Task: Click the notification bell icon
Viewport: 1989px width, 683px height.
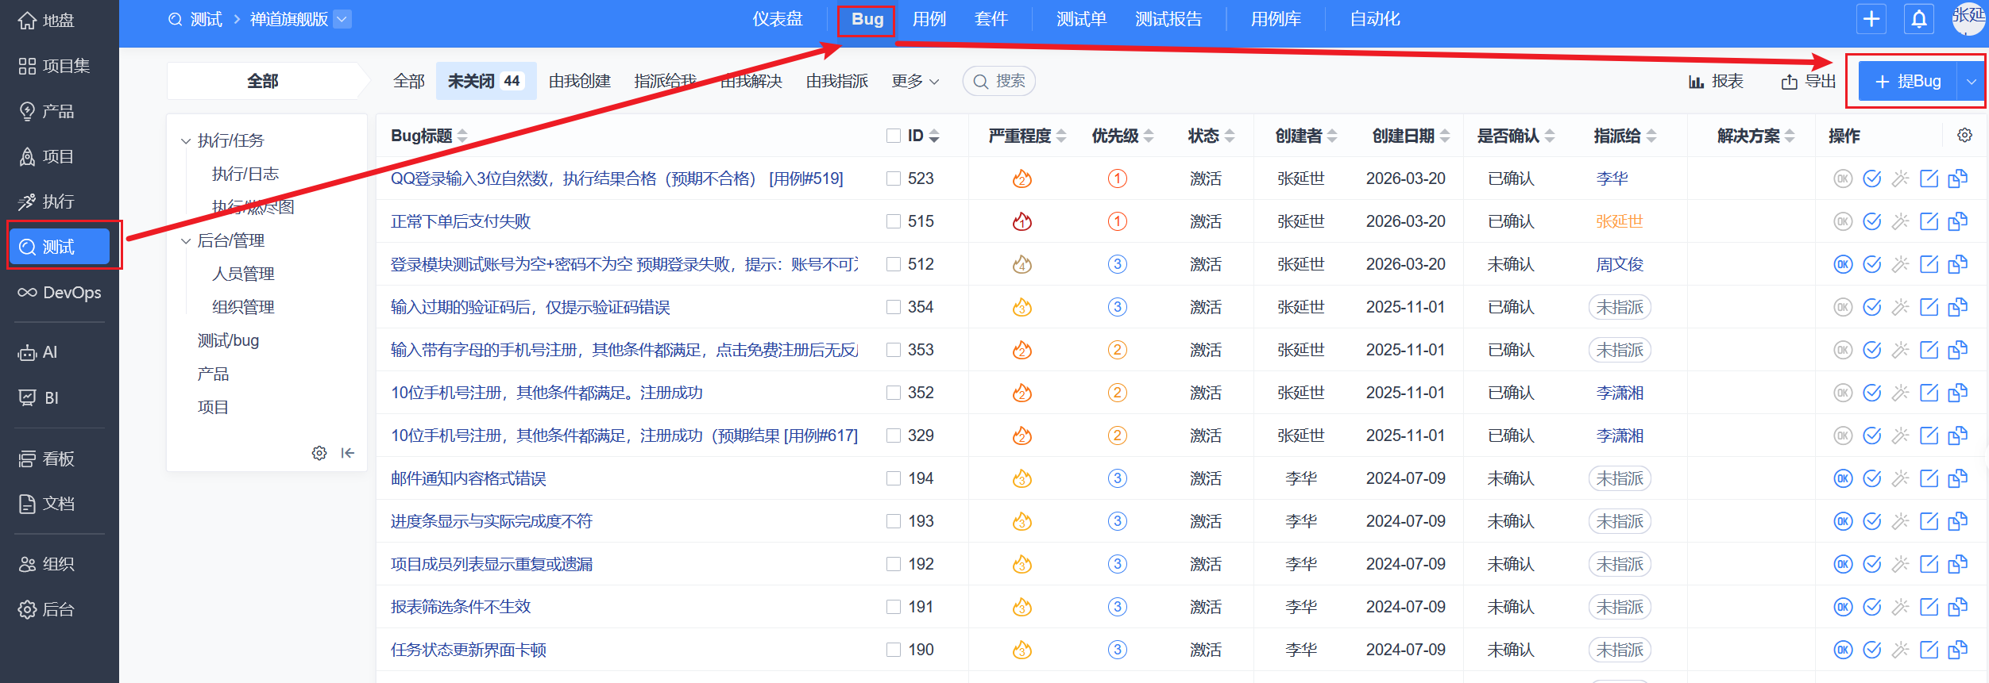Action: coord(1918,19)
